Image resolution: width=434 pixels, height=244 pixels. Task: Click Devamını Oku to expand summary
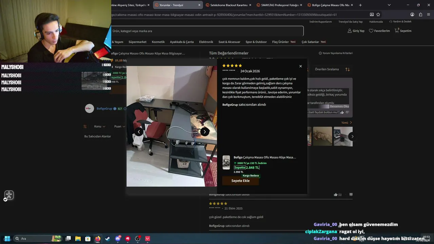pyautogui.click(x=339, y=106)
